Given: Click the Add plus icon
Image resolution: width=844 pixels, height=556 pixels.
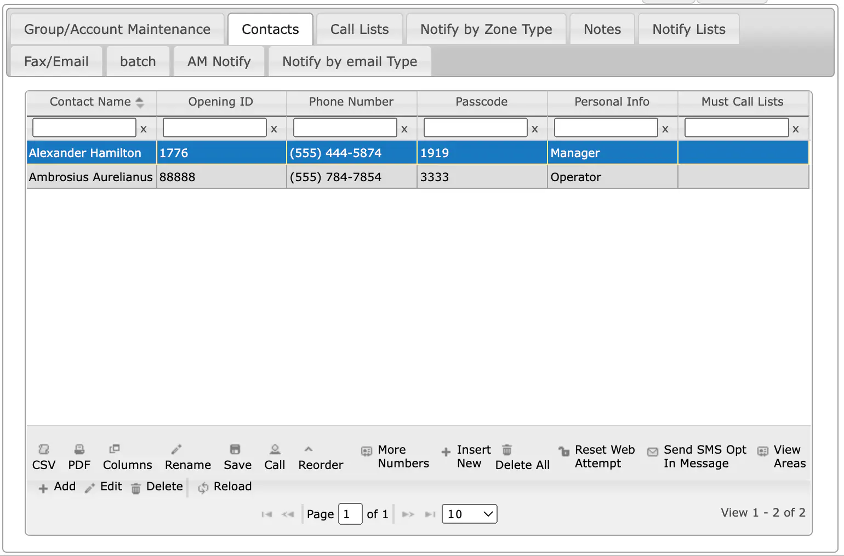Looking at the screenshot, I should pos(43,489).
